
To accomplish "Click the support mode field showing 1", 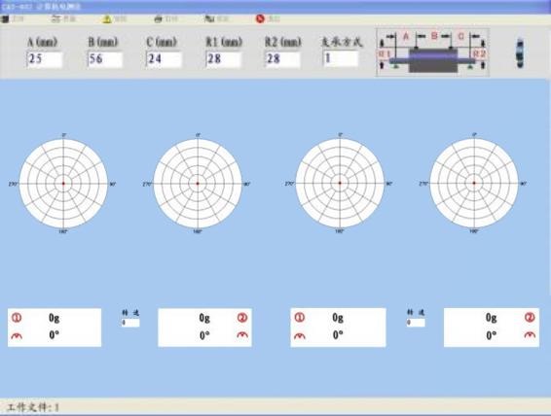I will 341,58.
